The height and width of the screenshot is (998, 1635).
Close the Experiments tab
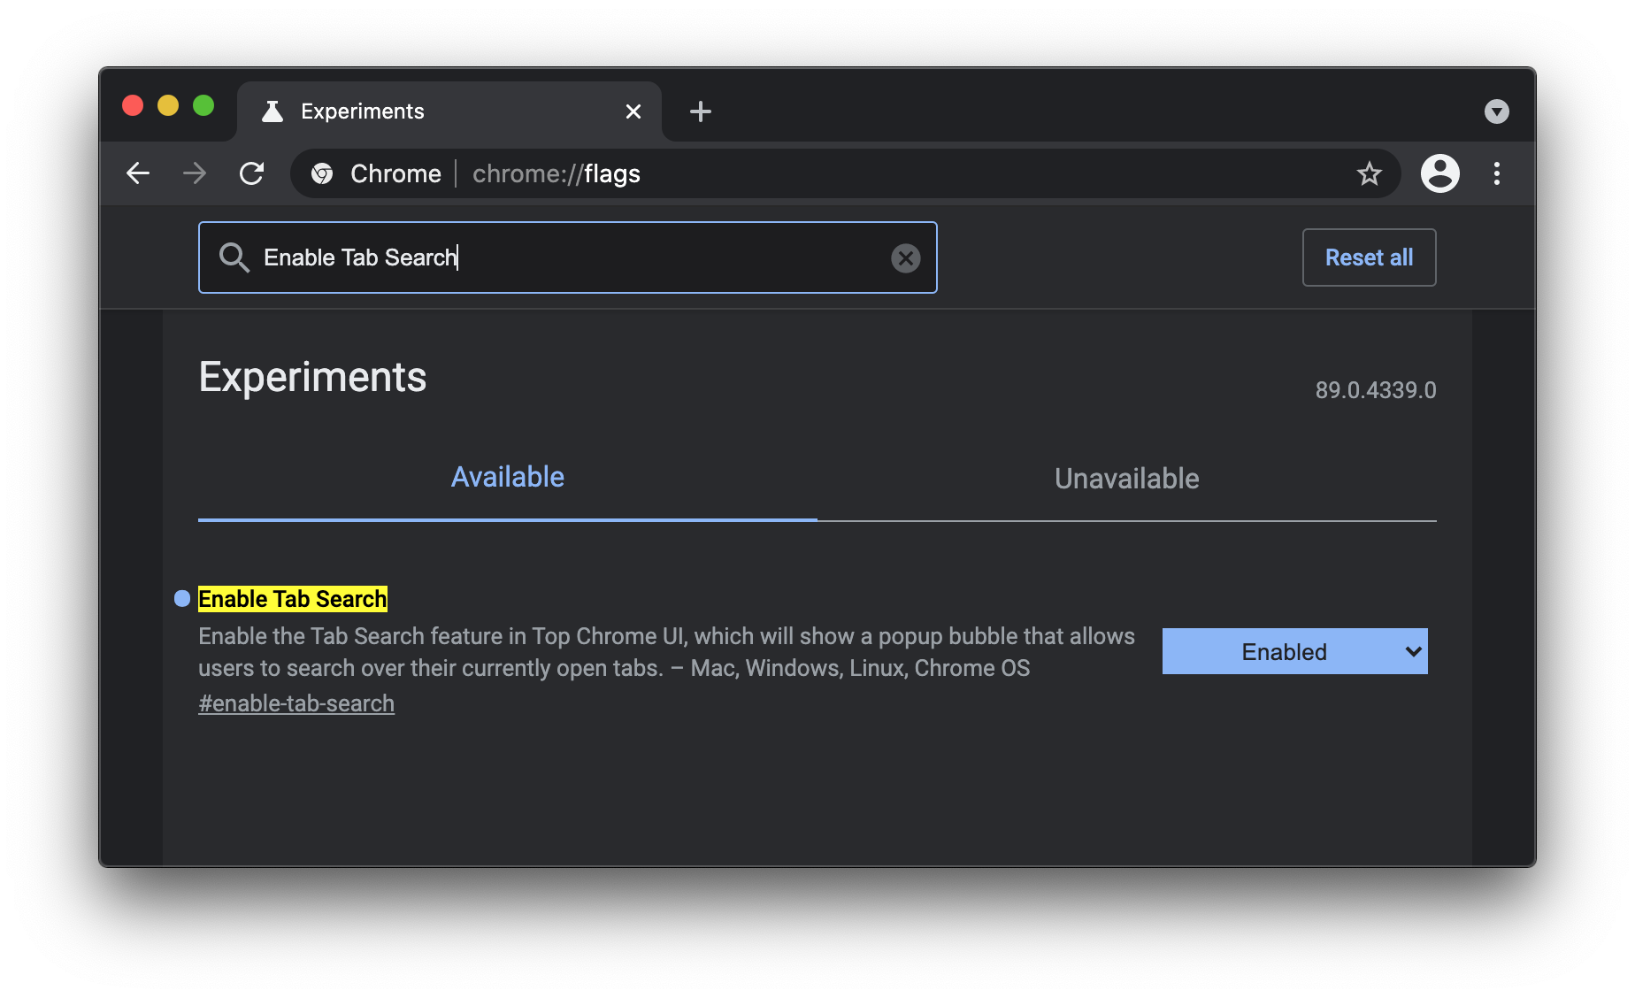coord(633,111)
